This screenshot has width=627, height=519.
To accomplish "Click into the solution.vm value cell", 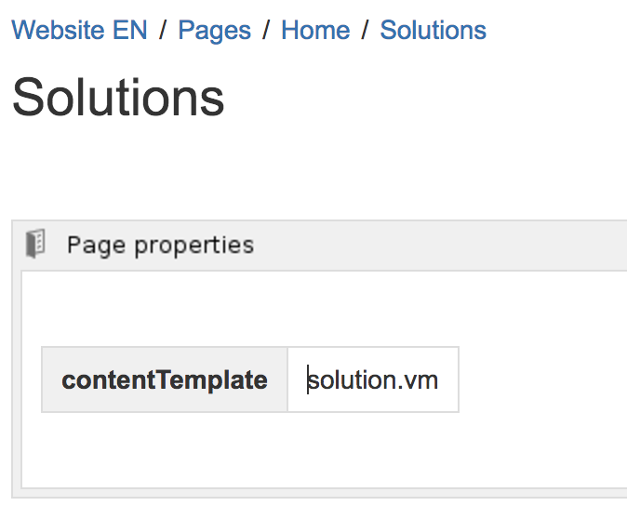I will click(373, 379).
